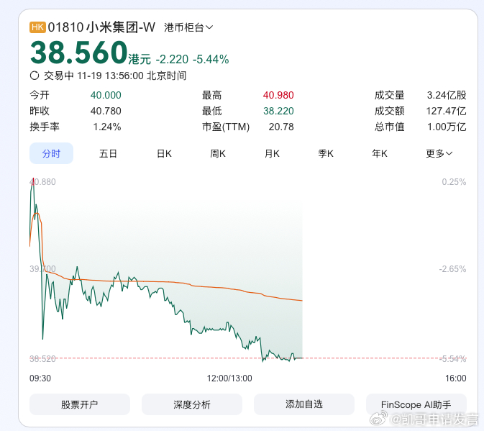Image resolution: width=484 pixels, height=431 pixels.
Task: Click the trading time 11-19 13:56:00 text
Action: [110, 76]
